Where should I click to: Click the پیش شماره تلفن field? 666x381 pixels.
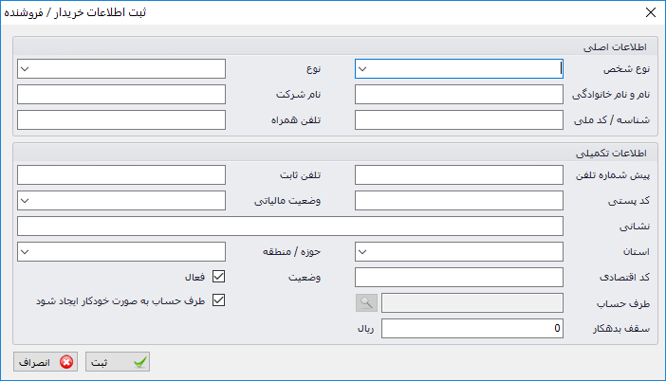click(x=459, y=174)
